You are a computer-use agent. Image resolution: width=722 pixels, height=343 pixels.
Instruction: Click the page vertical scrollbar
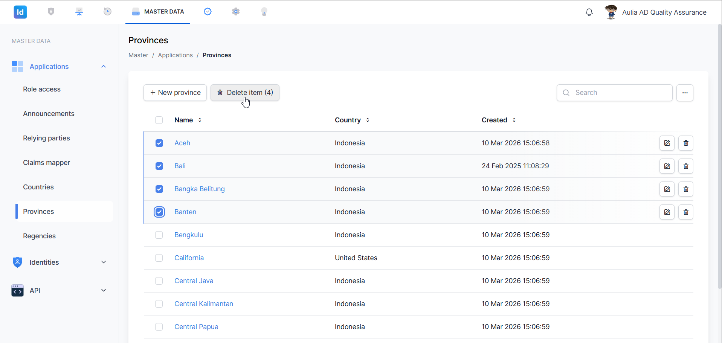tap(719, 156)
